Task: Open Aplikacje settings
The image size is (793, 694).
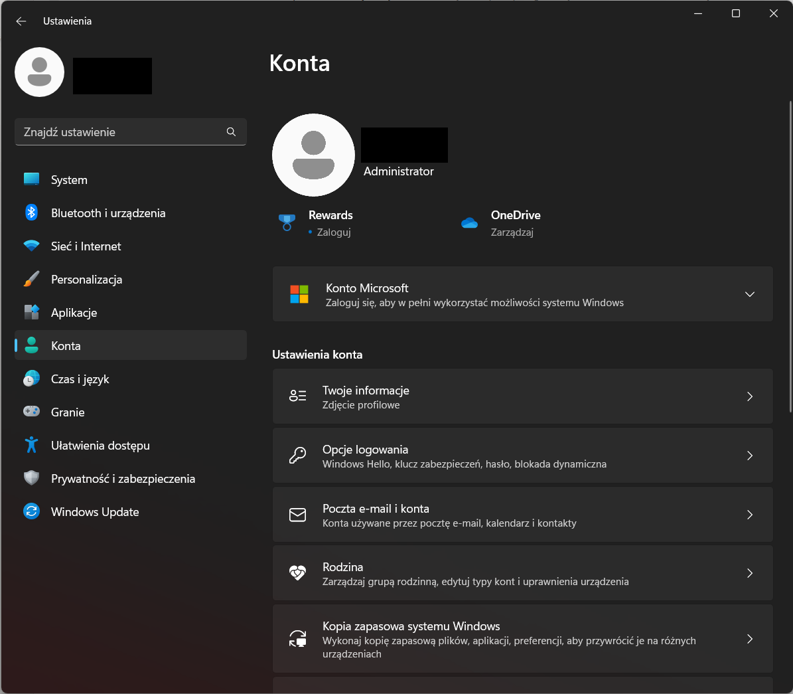Action: tap(74, 312)
